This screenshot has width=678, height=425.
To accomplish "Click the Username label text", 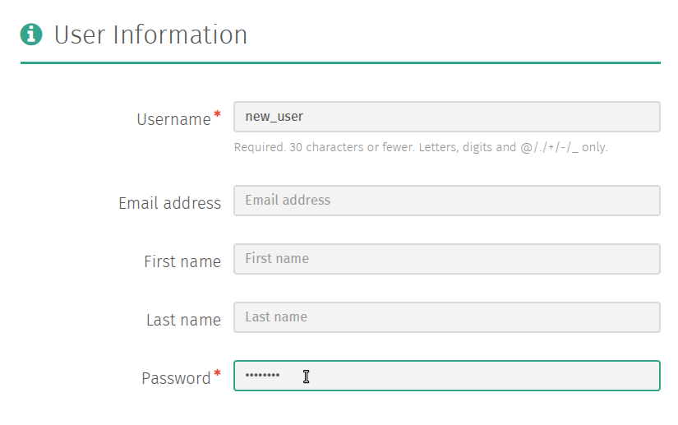I will point(174,119).
